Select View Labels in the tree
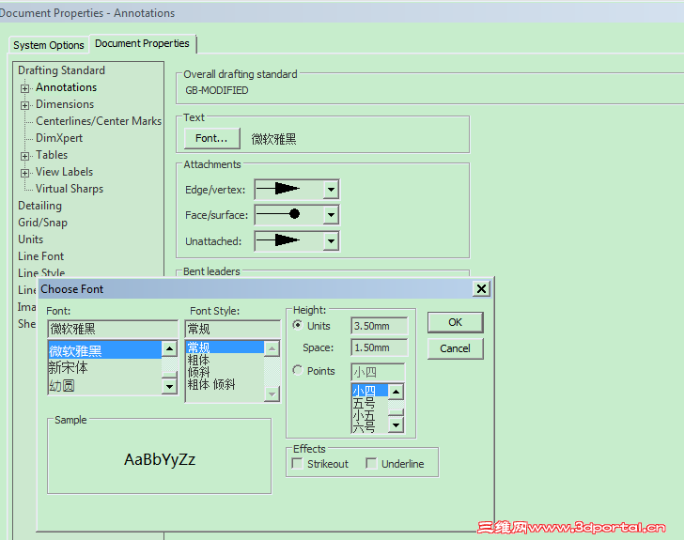 pos(65,172)
